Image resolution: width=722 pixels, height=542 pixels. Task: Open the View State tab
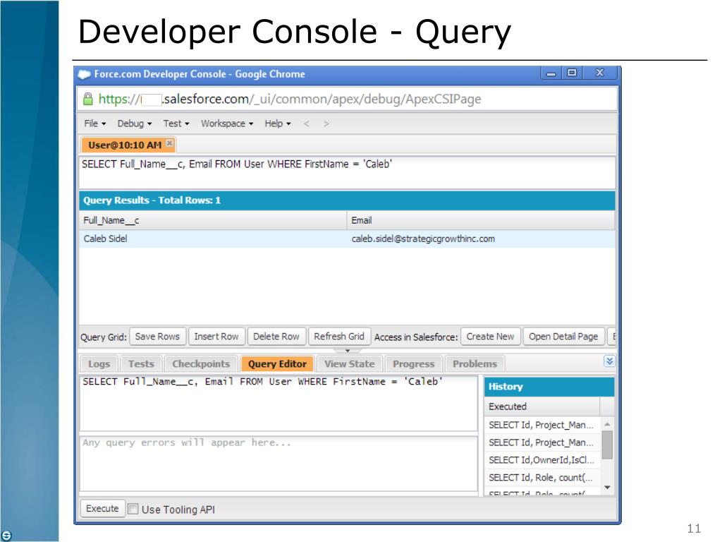tap(350, 363)
